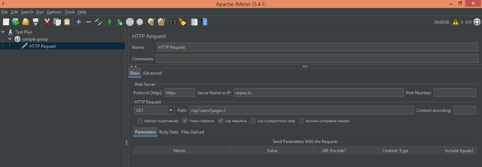The image size is (482, 167).
Task: Click the name panel collapse arrows
Action: pyautogui.click(x=133, y=66)
